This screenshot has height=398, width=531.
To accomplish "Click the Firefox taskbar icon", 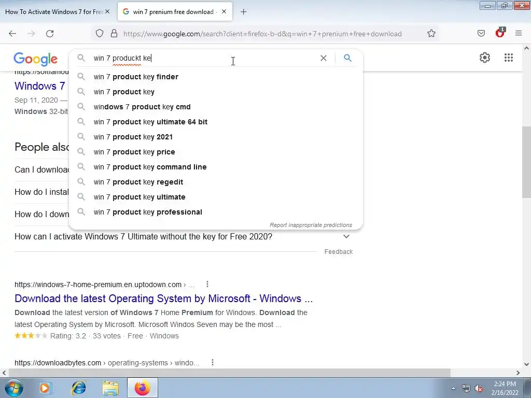I will click(143, 388).
